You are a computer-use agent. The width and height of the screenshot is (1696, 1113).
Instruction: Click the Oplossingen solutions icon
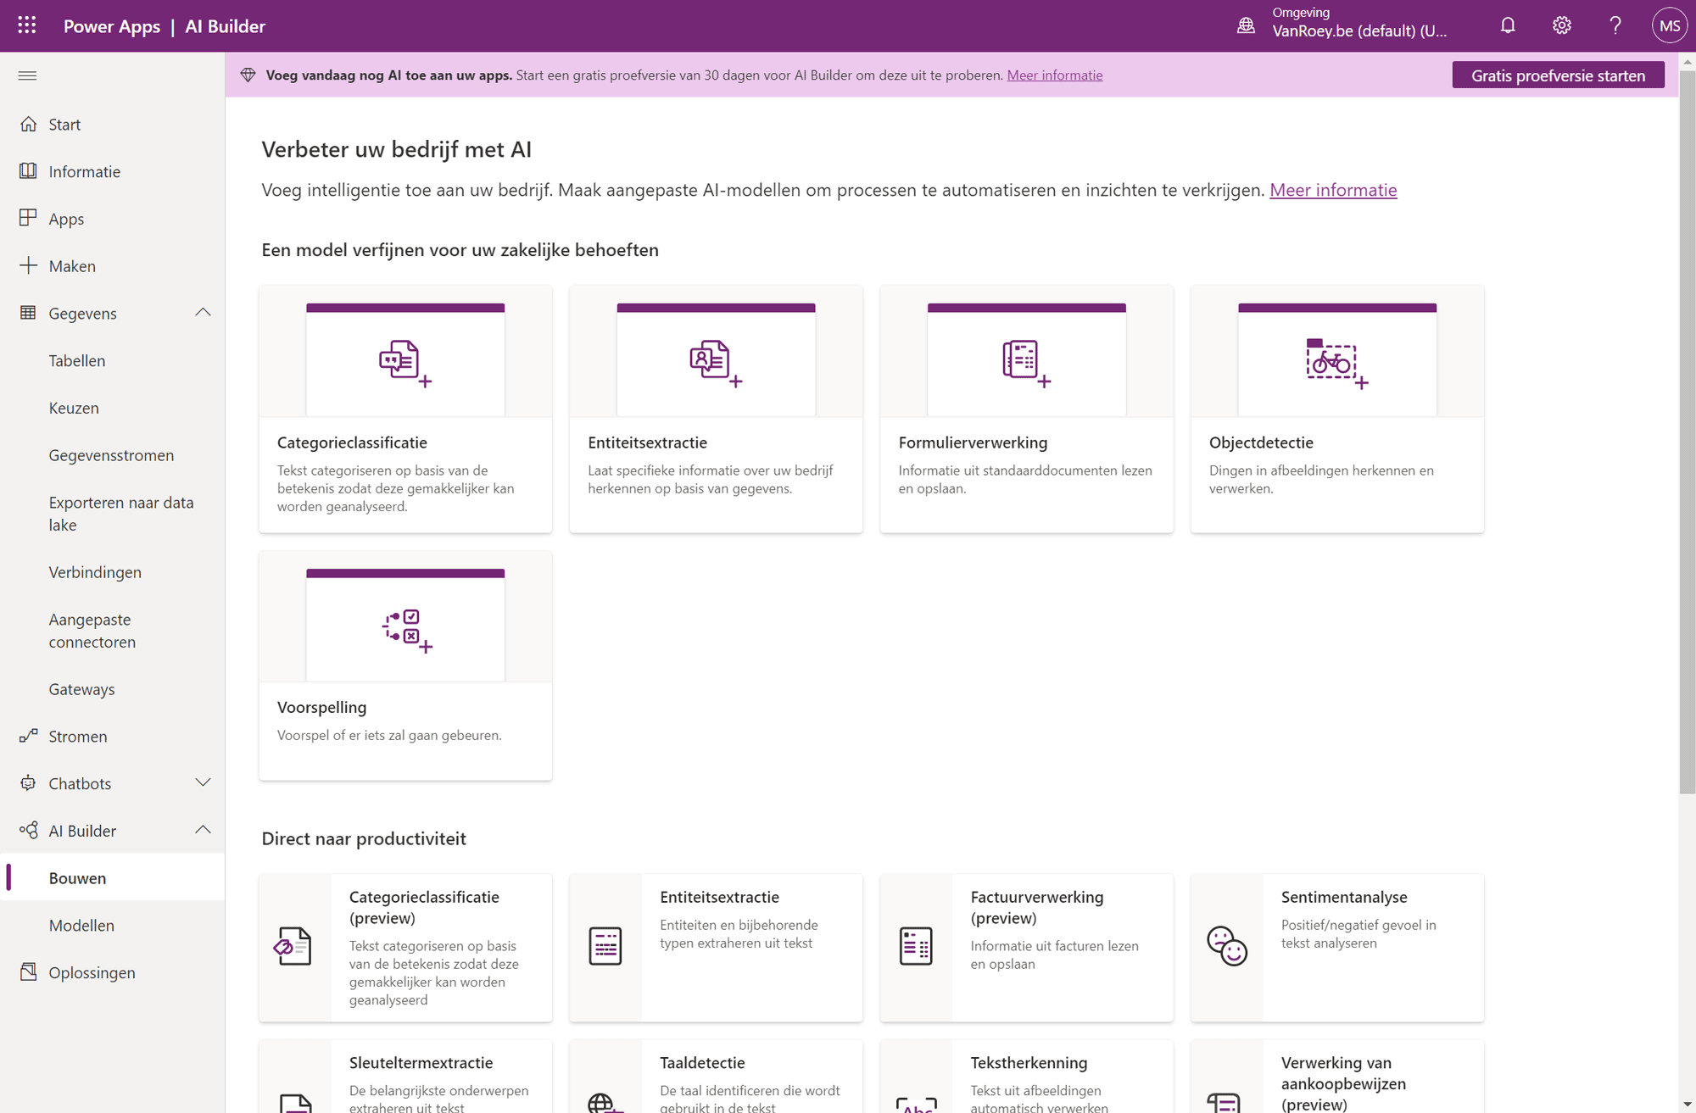28,972
